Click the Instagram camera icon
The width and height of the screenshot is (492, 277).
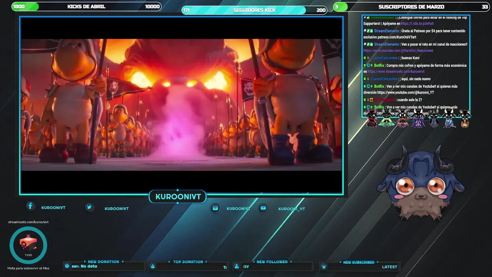[x=216, y=208]
